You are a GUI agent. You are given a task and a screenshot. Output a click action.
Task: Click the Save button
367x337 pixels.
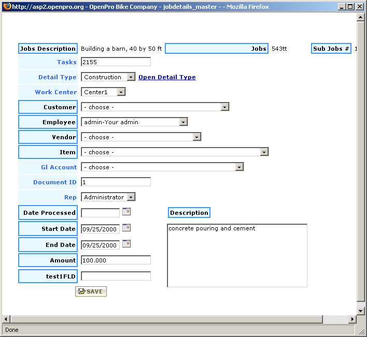point(91,291)
